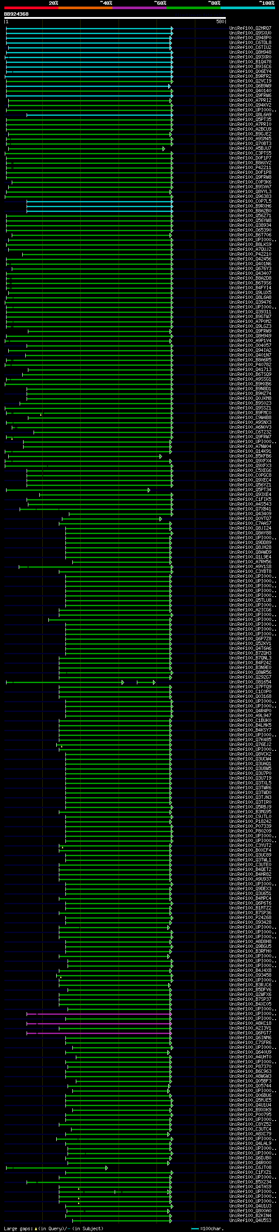Choose the UniRef100_B9RFR2 label
Screen dimensions: 279x1232
coord(250,76)
